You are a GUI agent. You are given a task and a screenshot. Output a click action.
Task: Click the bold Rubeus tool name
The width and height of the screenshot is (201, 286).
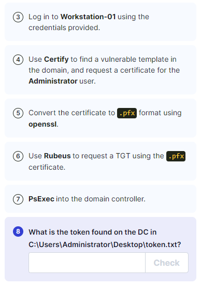(58, 156)
